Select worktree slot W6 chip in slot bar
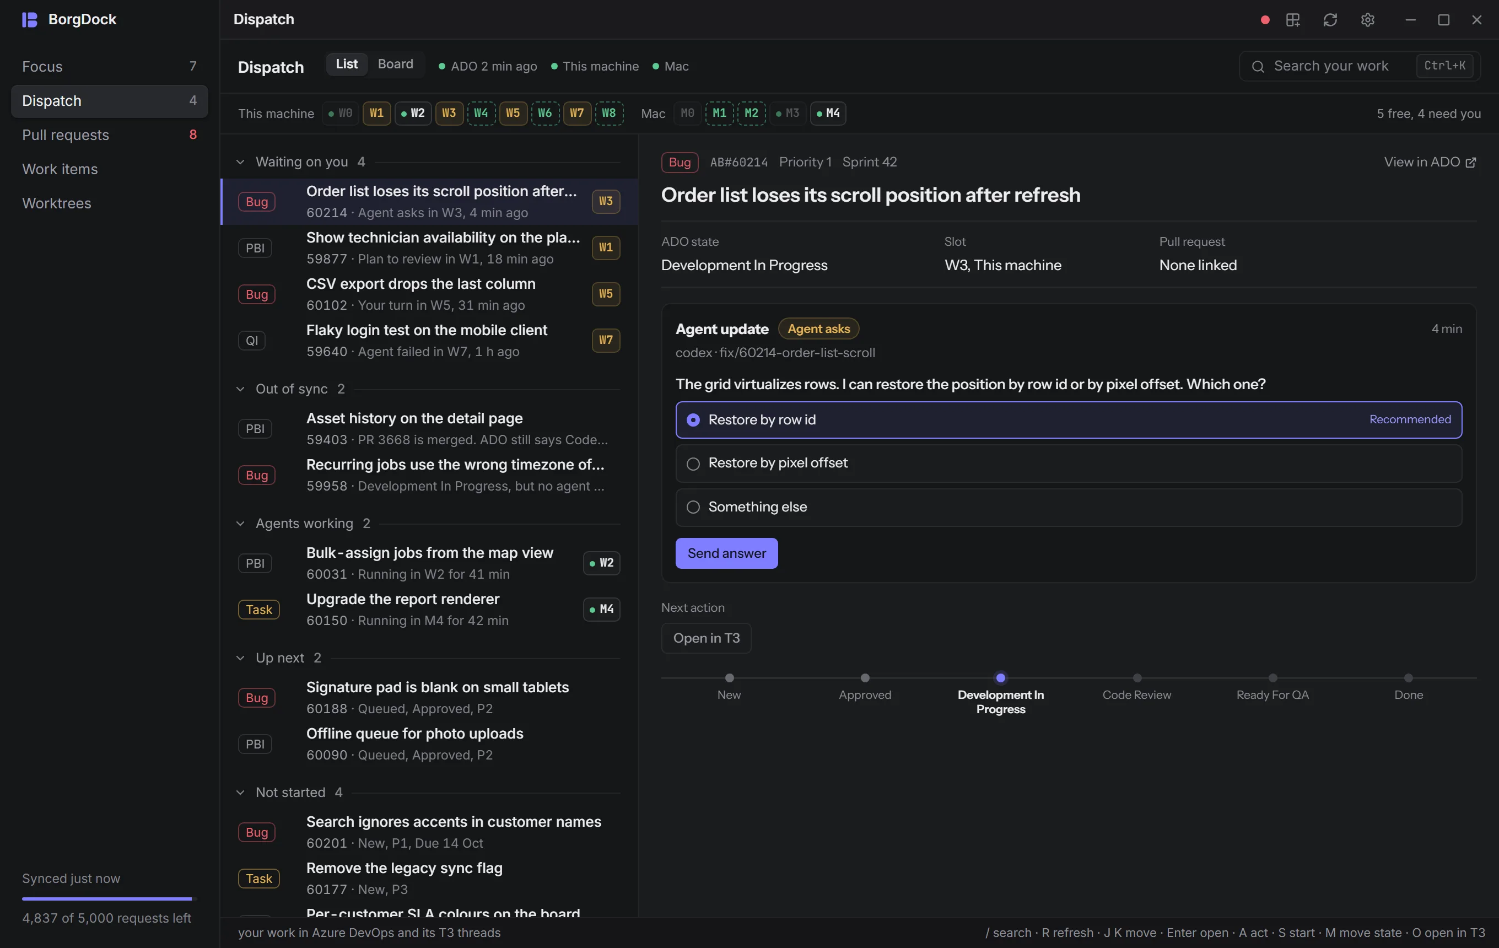 pyautogui.click(x=544, y=114)
